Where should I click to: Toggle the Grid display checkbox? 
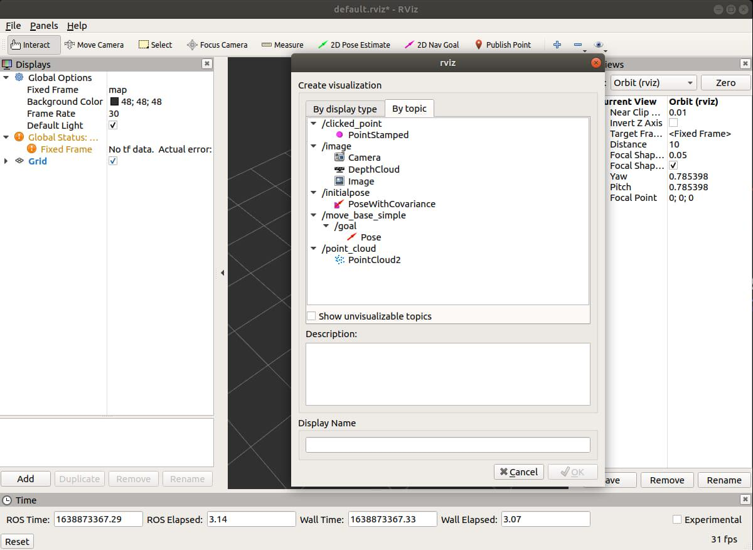tap(113, 161)
